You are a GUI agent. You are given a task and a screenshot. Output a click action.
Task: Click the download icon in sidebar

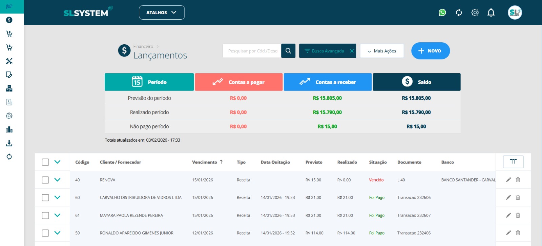[x=9, y=143]
